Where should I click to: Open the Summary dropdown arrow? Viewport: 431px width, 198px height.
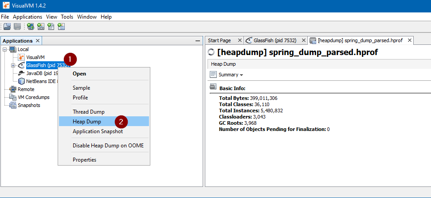pyautogui.click(x=241, y=75)
